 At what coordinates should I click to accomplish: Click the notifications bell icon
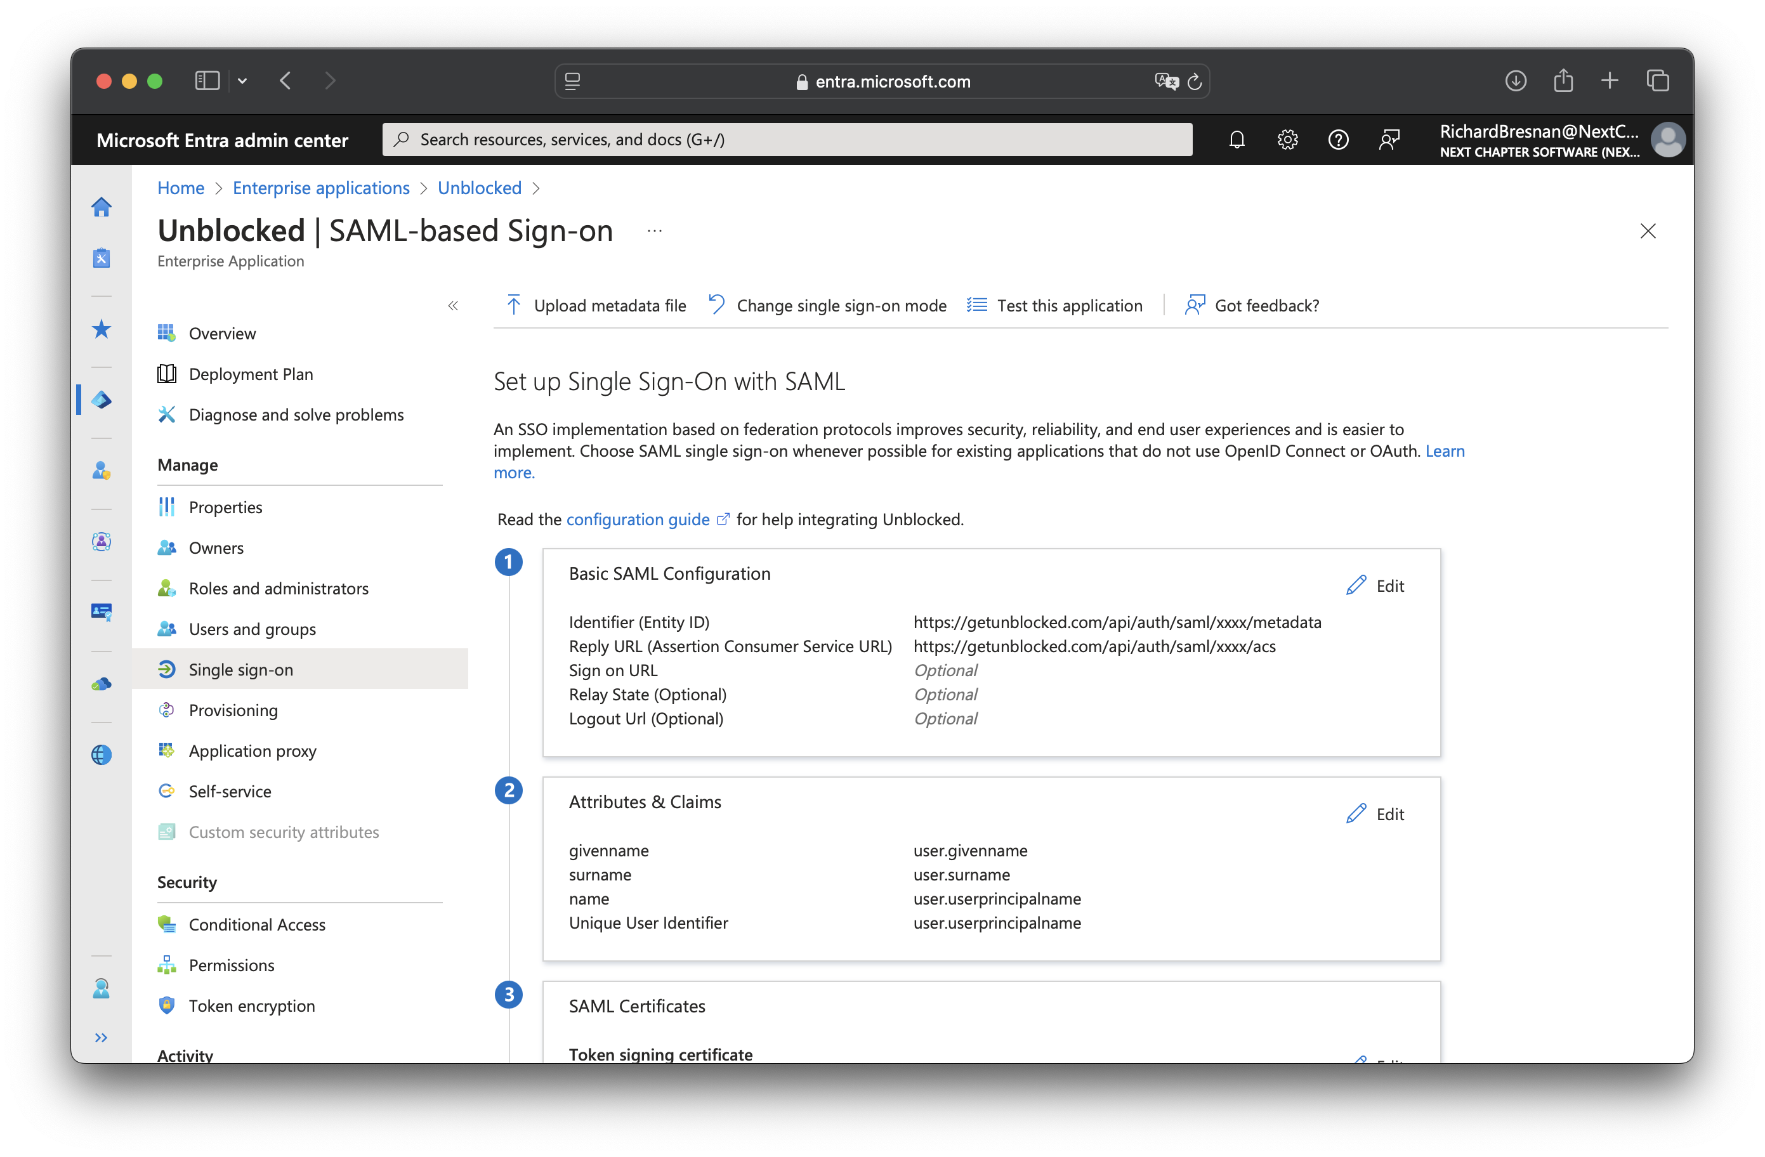[1237, 140]
